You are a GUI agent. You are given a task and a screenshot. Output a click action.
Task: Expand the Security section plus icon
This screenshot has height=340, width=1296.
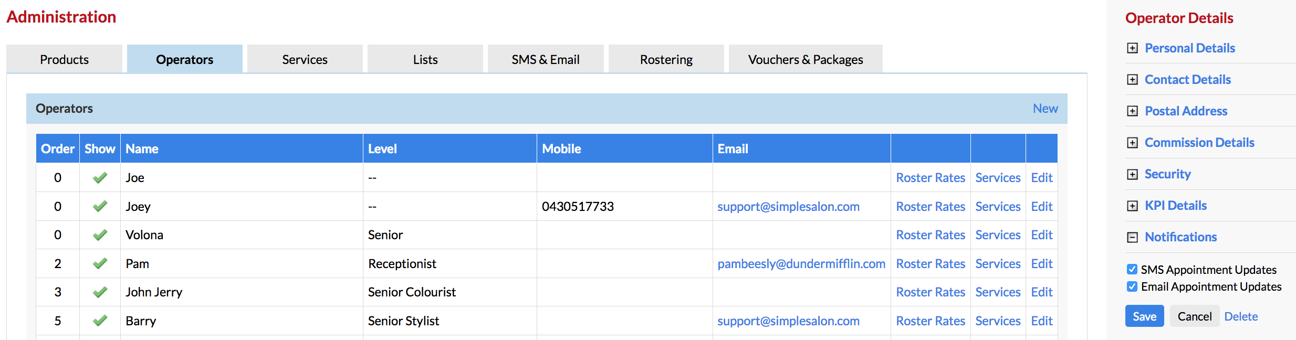tap(1133, 174)
